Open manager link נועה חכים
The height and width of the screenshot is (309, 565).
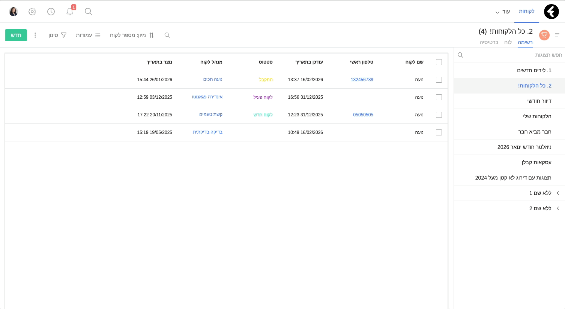[x=213, y=79]
